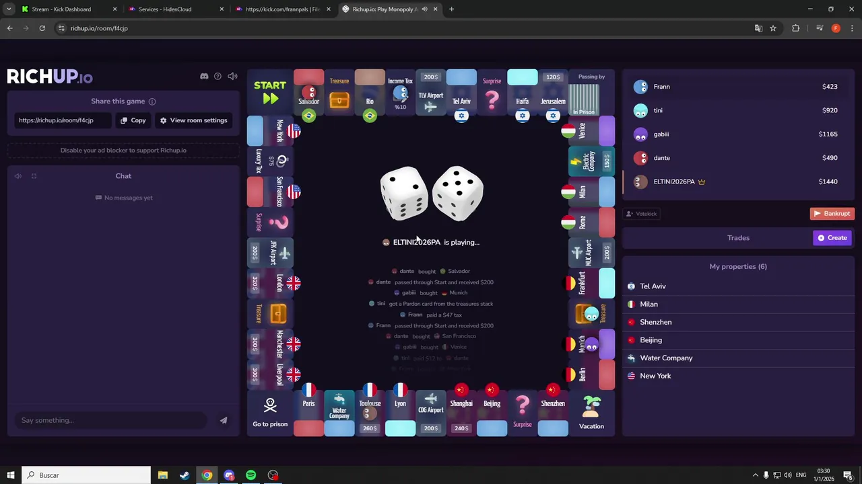Image resolution: width=862 pixels, height=484 pixels.
Task: Open Tel Aviv in My properties
Action: click(738, 286)
